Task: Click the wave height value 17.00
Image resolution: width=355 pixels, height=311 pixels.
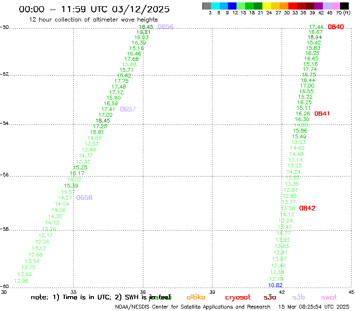Action: pyautogui.click(x=307, y=86)
